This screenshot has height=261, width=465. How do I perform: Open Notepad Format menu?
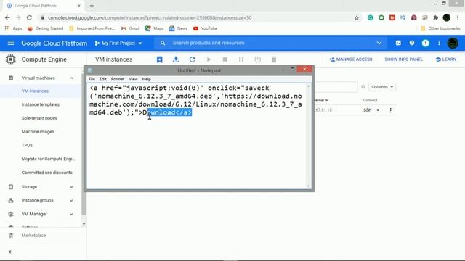[118, 79]
